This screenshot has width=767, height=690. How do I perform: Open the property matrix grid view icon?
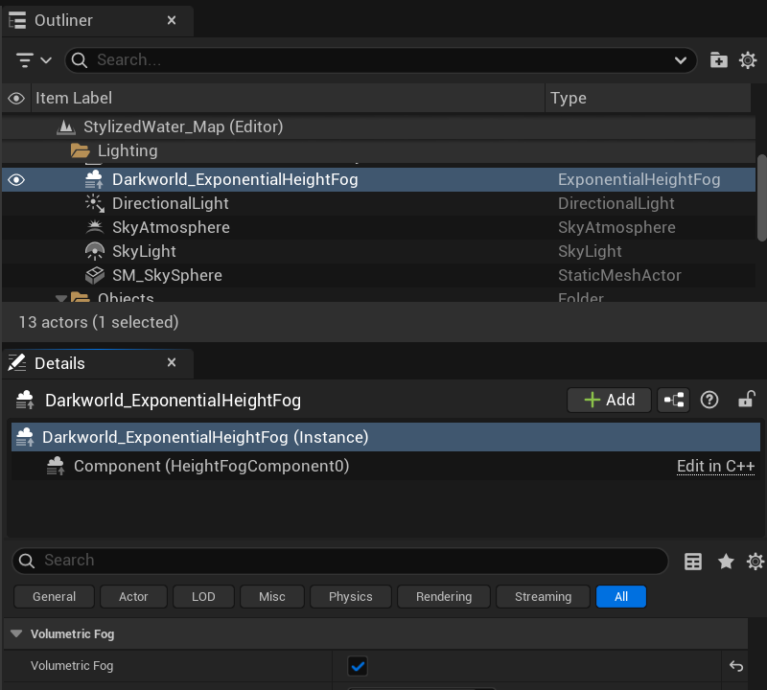point(693,562)
